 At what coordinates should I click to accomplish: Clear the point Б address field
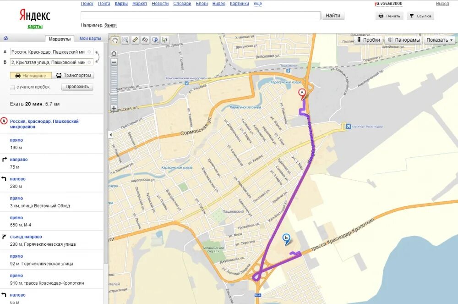click(x=89, y=62)
